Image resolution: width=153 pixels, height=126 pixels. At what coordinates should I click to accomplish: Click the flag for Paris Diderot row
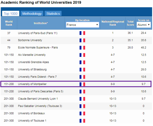[82, 77]
